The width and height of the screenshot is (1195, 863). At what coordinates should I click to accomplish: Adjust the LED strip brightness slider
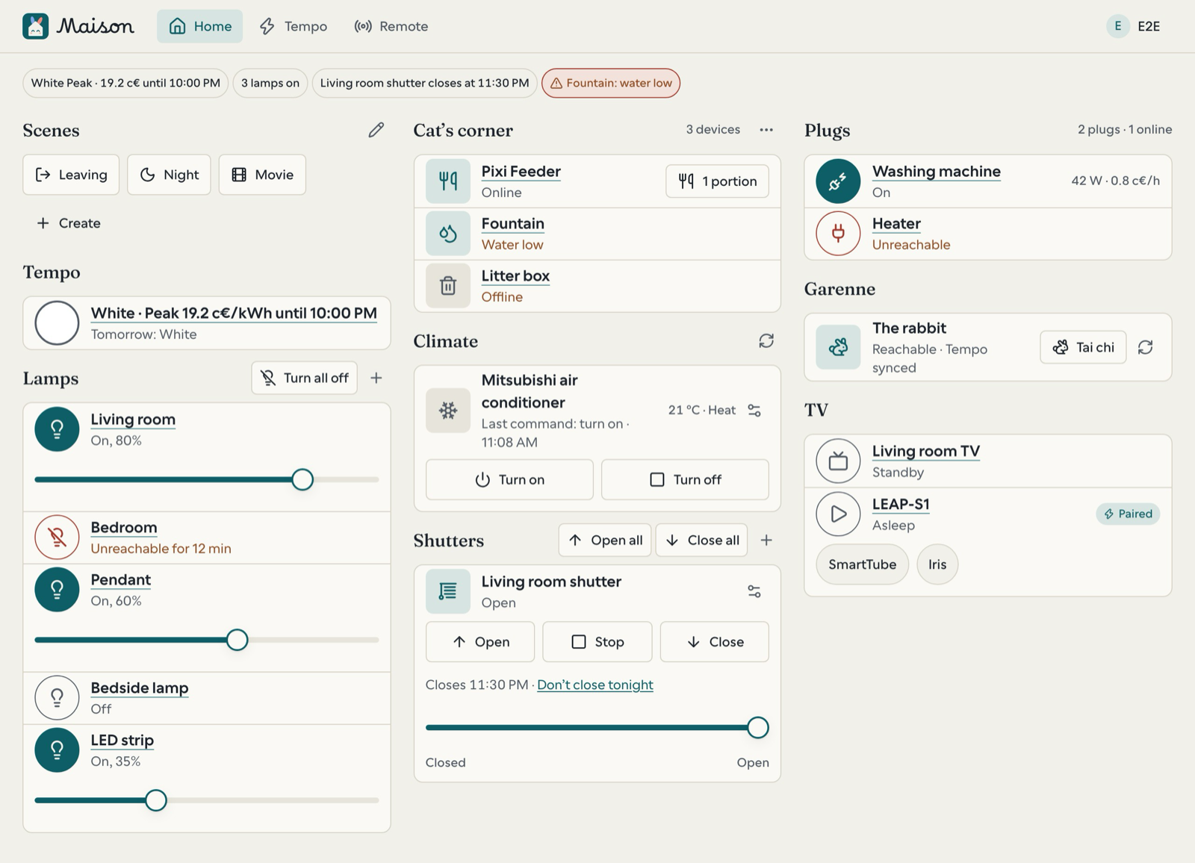click(207, 800)
